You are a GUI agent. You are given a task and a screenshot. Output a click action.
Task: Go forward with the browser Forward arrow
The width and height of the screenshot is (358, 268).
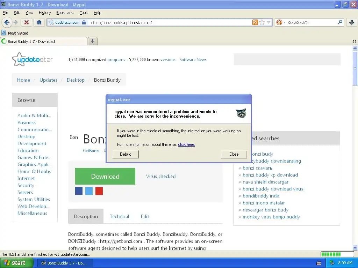coord(15,22)
